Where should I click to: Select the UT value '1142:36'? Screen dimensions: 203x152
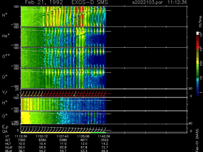[104, 136]
